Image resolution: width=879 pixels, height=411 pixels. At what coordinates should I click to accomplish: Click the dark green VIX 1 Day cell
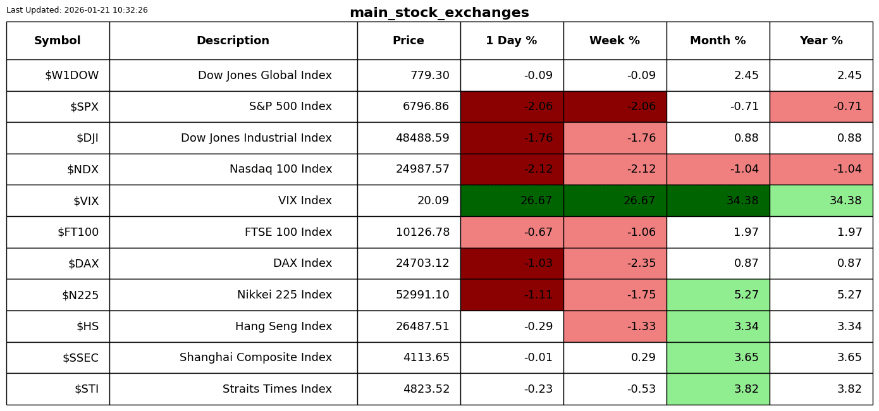pyautogui.click(x=512, y=201)
